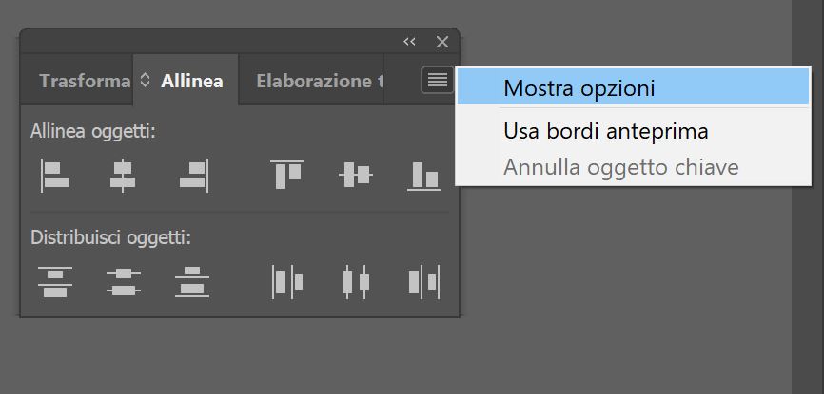The image size is (824, 394).
Task: Distribute objects by top edges
Action: pos(55,282)
